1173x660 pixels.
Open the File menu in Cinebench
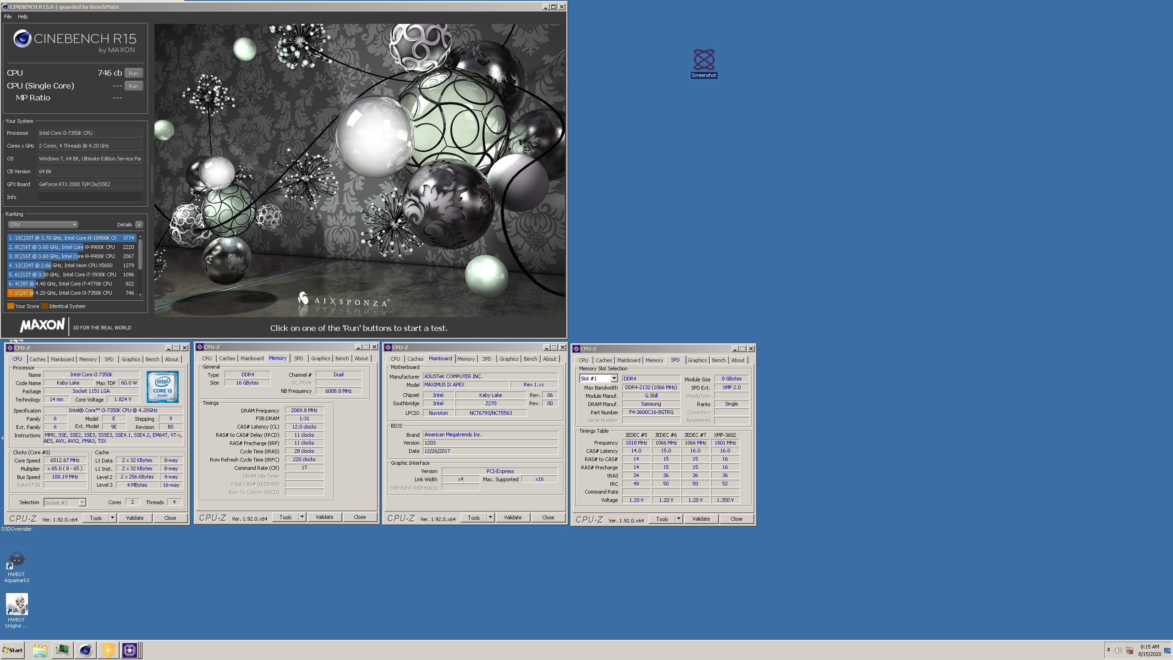(x=8, y=16)
